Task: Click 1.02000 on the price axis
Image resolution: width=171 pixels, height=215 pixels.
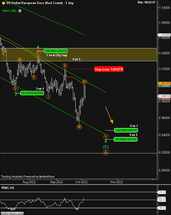Action: click(165, 69)
